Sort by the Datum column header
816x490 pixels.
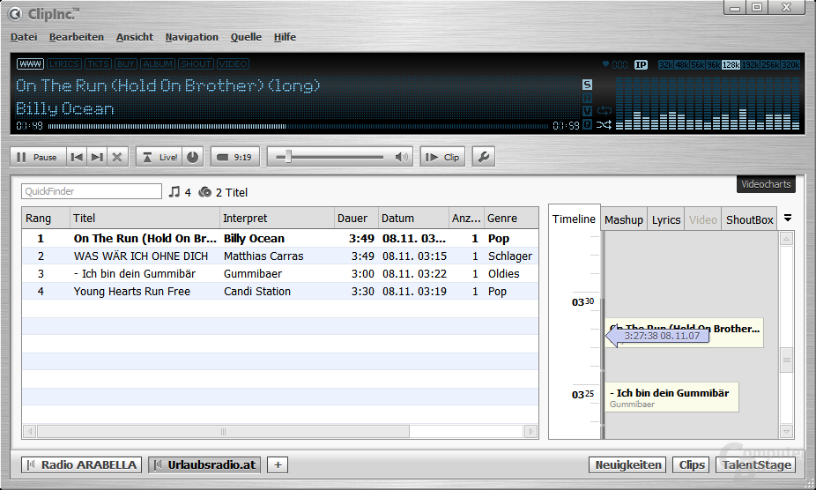413,219
